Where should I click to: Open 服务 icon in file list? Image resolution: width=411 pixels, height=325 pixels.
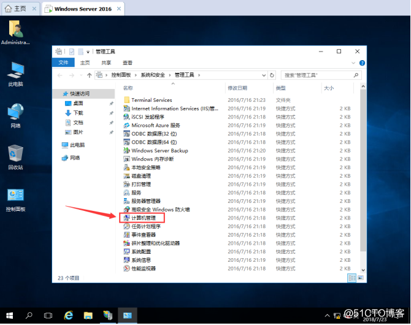click(x=126, y=193)
